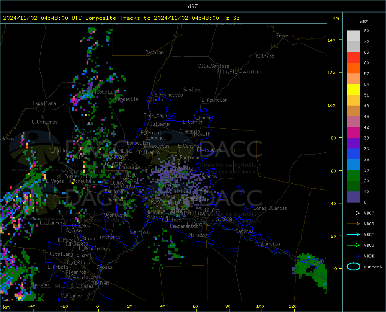
Task: Click the S_Francisco map label
Action: [x=169, y=95]
